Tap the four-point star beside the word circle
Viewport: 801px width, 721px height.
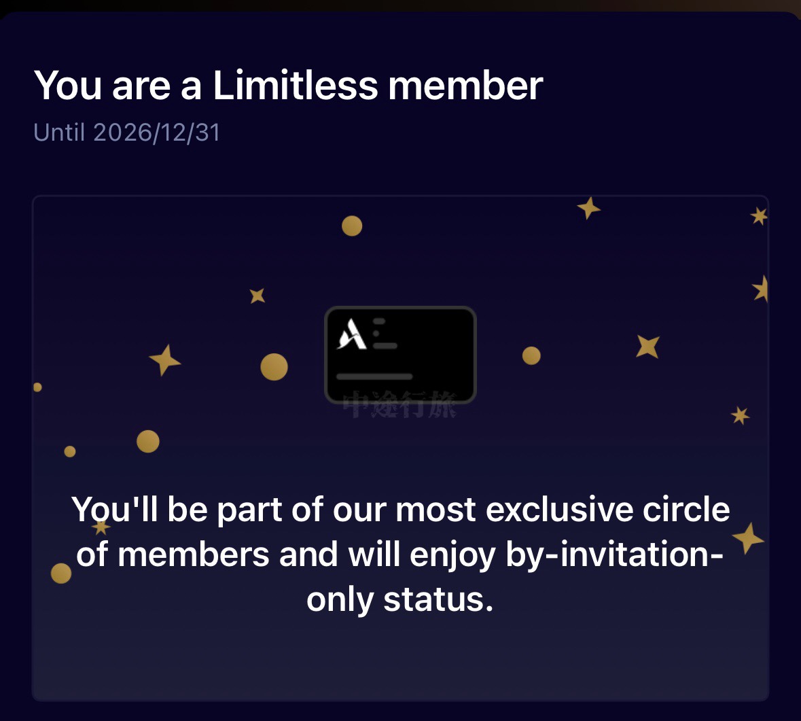point(749,538)
